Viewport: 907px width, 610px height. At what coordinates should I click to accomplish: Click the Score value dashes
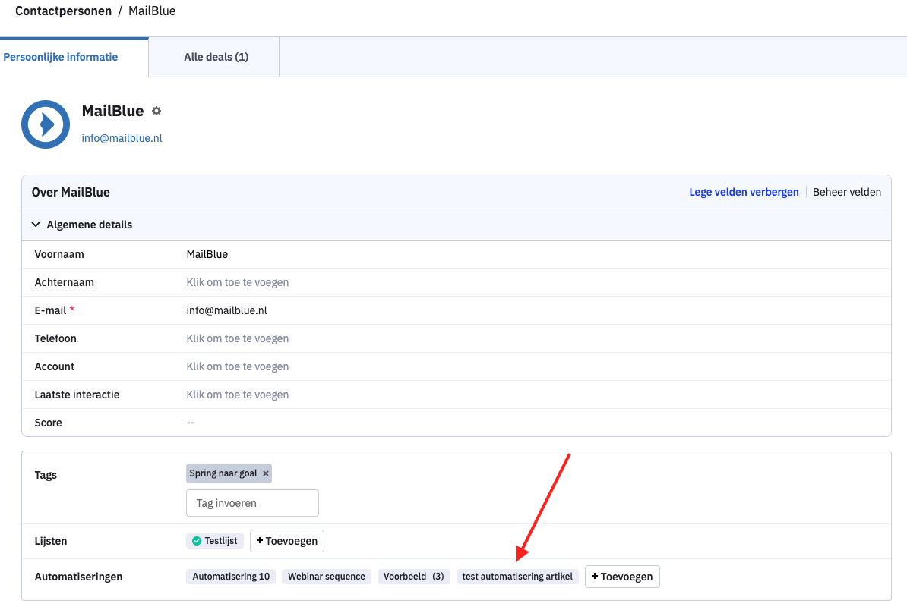coord(191,423)
